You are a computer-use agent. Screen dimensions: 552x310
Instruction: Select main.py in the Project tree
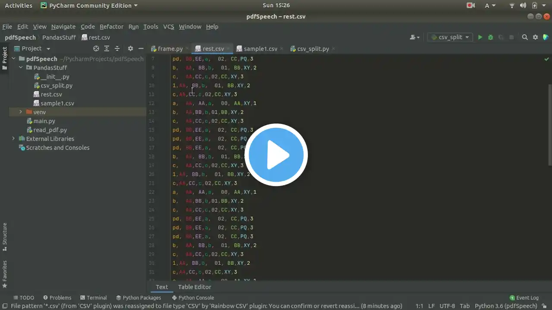[x=44, y=121]
